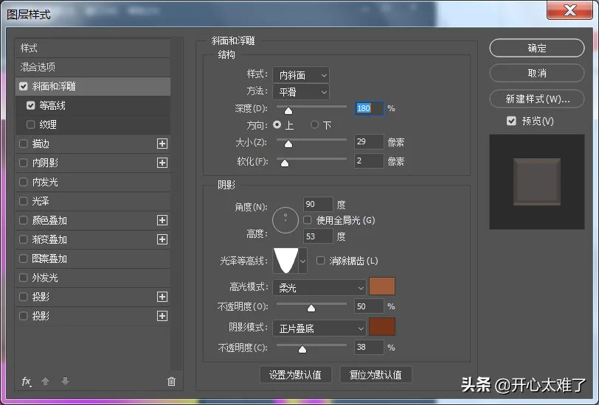Click the 大小 value field 29
This screenshot has height=405, width=599.
(x=369, y=142)
